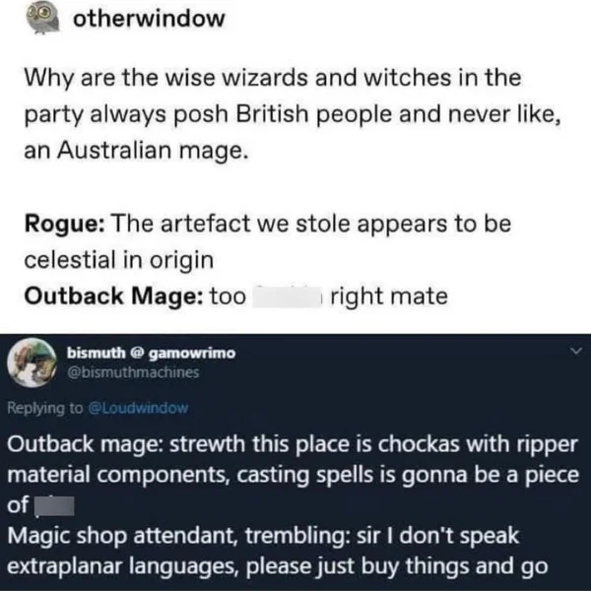This screenshot has width=591, height=591.
Task: Follow the @Loudwindow mention link
Action: [138, 408]
